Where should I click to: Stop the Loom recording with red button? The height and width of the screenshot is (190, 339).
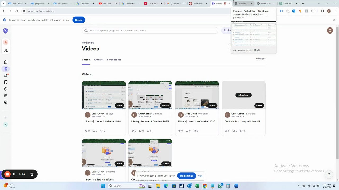(7, 174)
